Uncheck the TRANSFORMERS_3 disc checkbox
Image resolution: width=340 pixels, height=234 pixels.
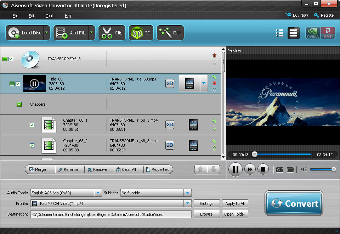tap(11, 59)
